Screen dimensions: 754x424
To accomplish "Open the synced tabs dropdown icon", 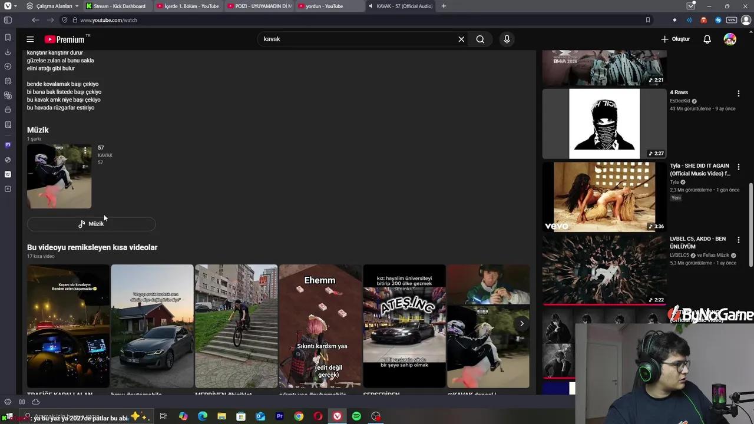I will click(x=691, y=6).
